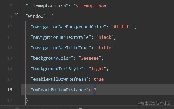
Task: Click line number 9 in the gutter
Action: tap(11, 17)
